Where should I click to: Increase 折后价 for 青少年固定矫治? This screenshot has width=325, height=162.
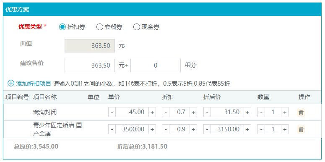click(247, 129)
